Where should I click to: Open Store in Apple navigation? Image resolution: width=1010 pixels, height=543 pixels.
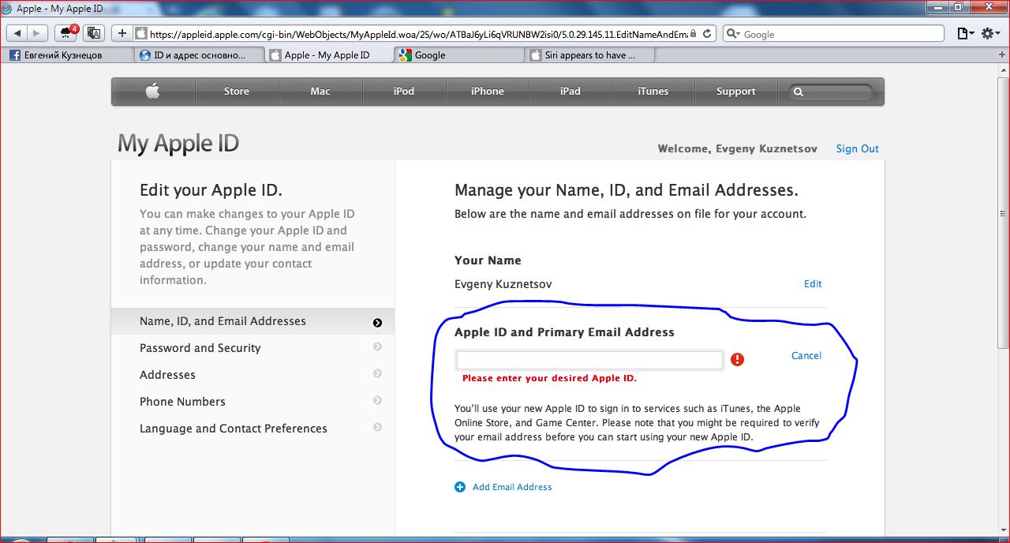click(237, 92)
